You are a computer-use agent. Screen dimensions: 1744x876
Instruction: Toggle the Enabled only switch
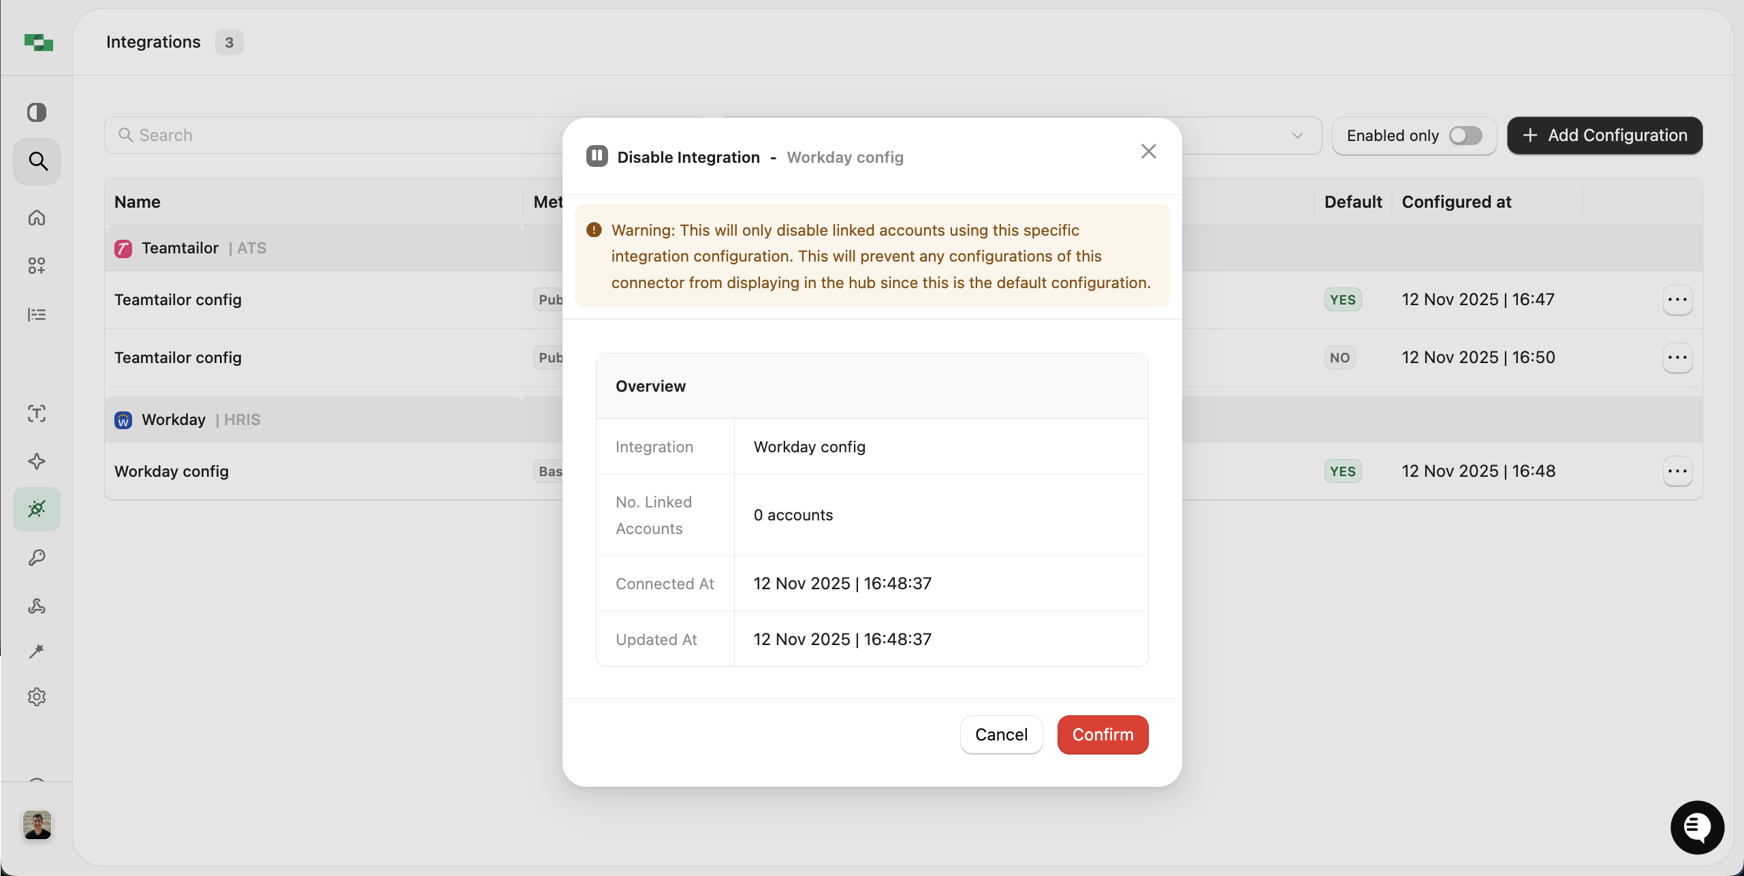click(x=1465, y=136)
